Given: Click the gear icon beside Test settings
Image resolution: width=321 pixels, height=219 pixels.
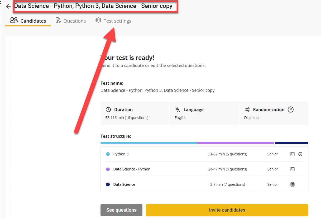Looking at the screenshot, I should (98, 20).
